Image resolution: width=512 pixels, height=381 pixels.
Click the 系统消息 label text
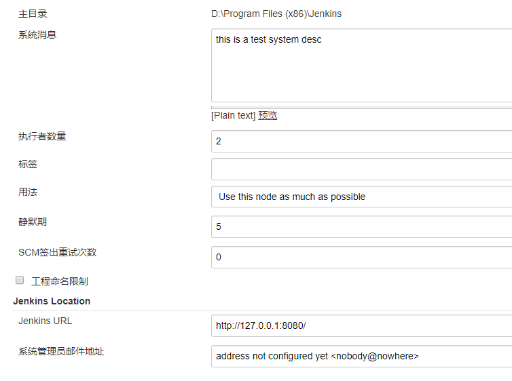pyautogui.click(x=37, y=35)
